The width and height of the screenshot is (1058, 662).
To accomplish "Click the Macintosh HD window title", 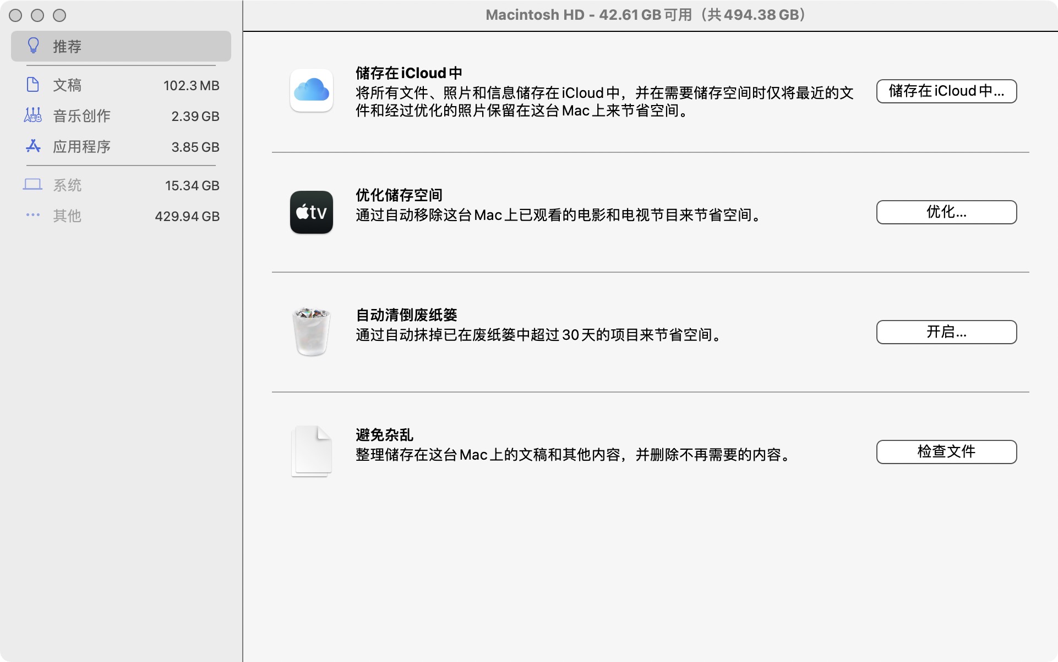I will 645,15.
